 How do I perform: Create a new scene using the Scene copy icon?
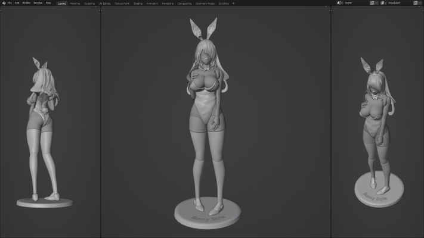[372, 3]
